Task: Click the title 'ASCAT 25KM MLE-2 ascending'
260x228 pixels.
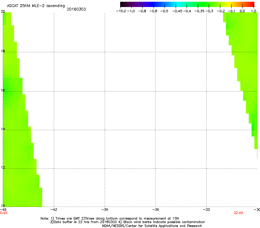Action: pyautogui.click(x=36, y=6)
